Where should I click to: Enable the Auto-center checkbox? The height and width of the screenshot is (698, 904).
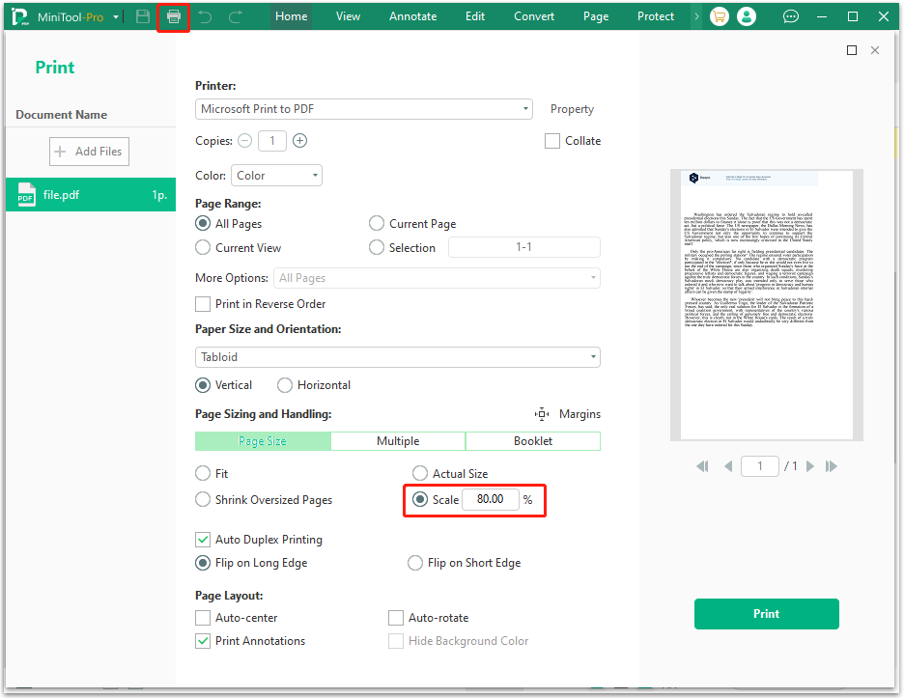[203, 618]
